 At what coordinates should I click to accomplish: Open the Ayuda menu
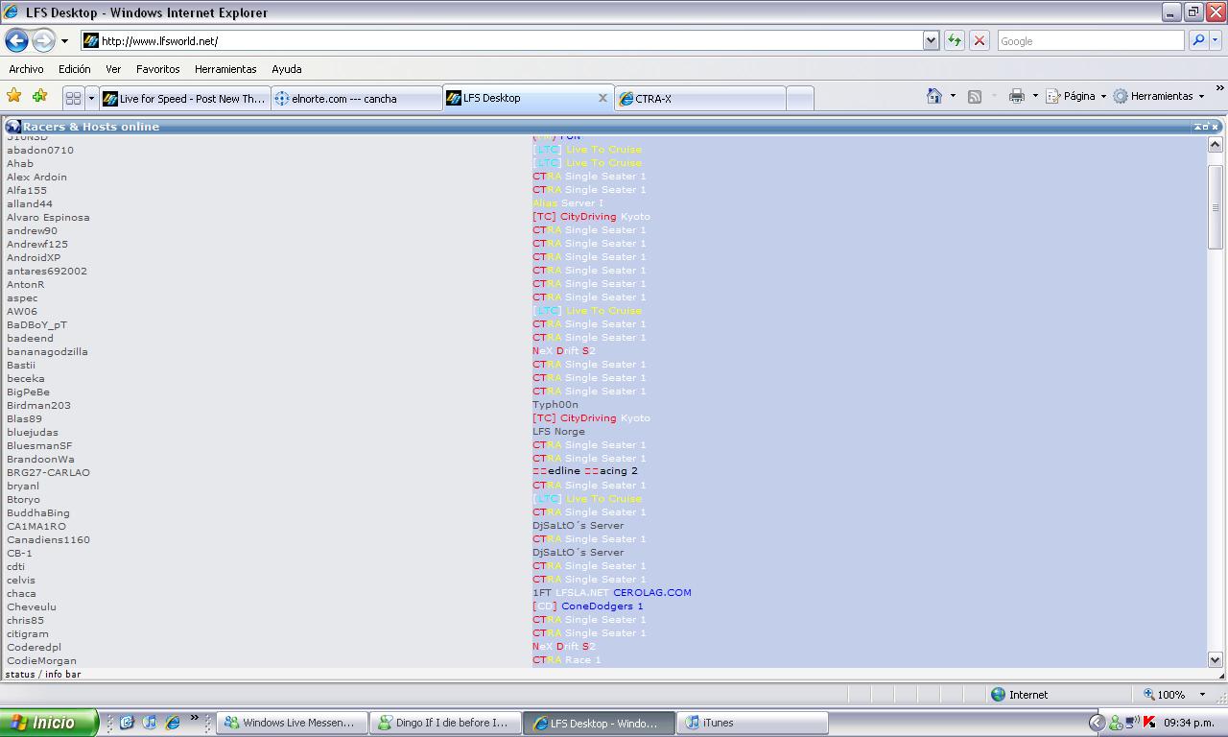[x=287, y=69]
